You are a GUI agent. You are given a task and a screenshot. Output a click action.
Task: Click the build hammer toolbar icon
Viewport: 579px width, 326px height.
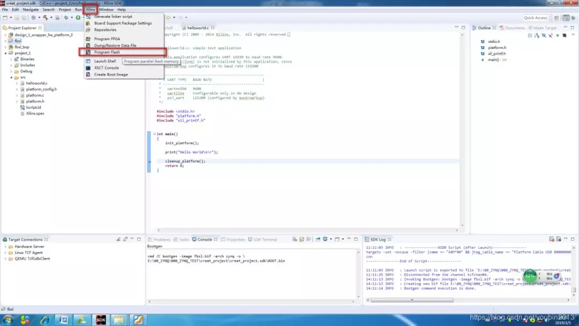point(46,18)
